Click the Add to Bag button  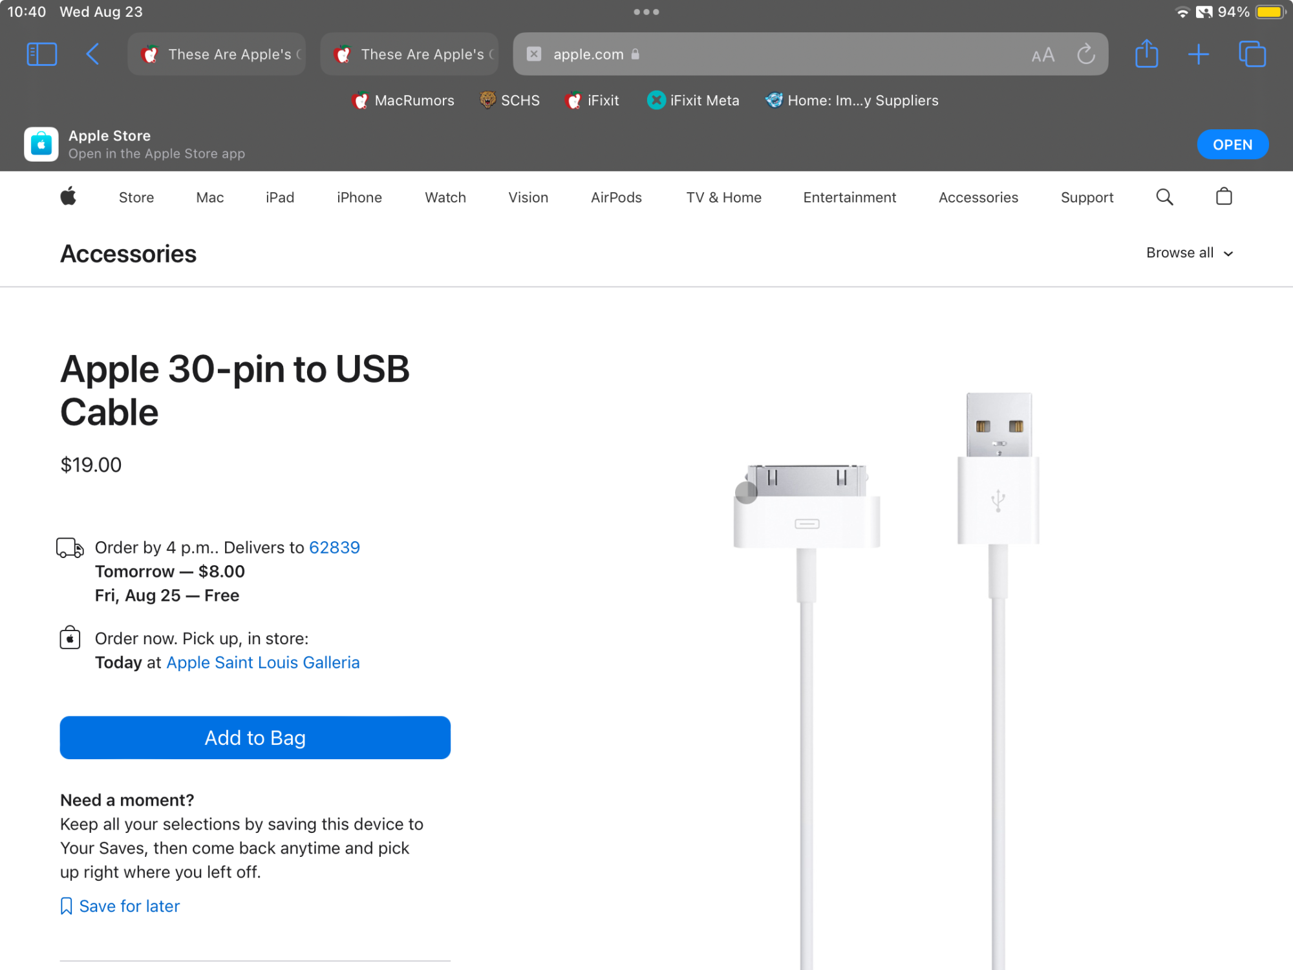point(255,737)
